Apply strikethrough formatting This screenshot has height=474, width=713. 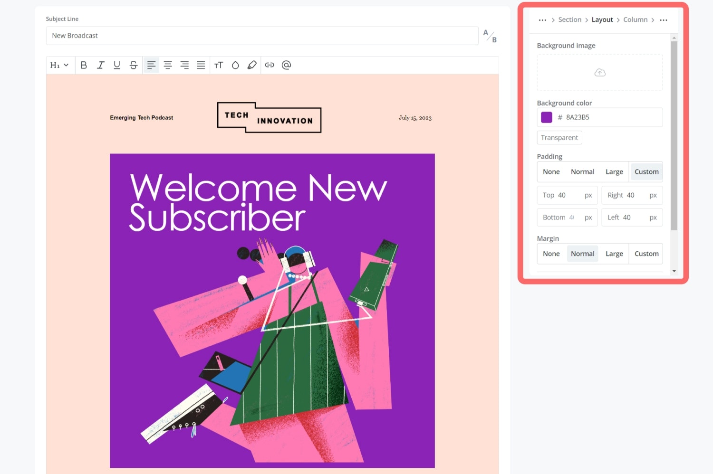(x=134, y=65)
